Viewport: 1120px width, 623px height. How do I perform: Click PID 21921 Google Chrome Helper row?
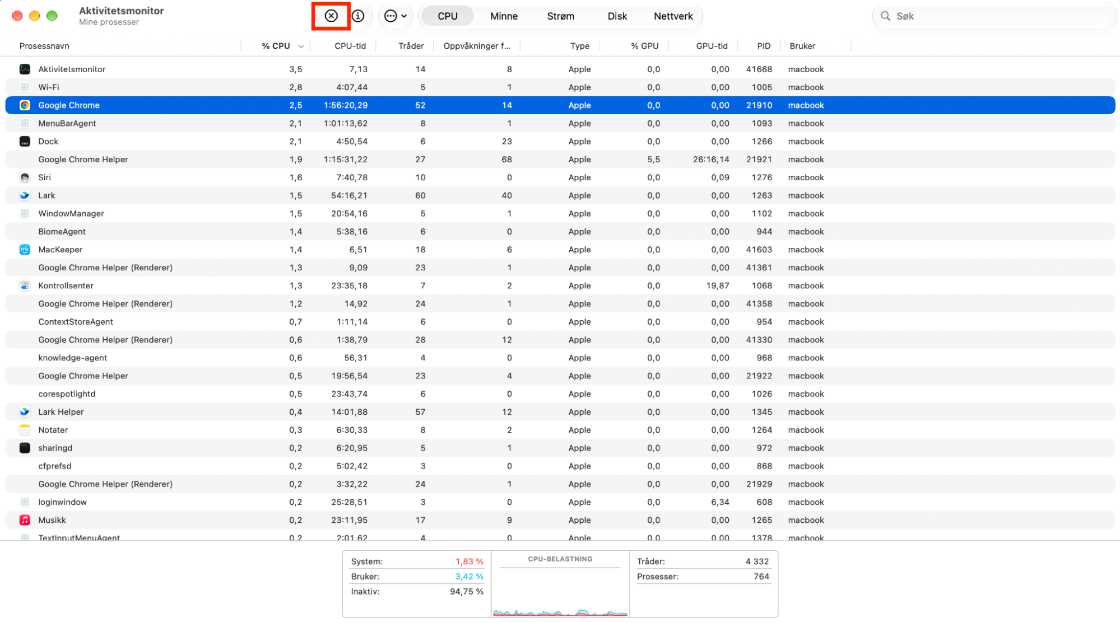click(560, 159)
